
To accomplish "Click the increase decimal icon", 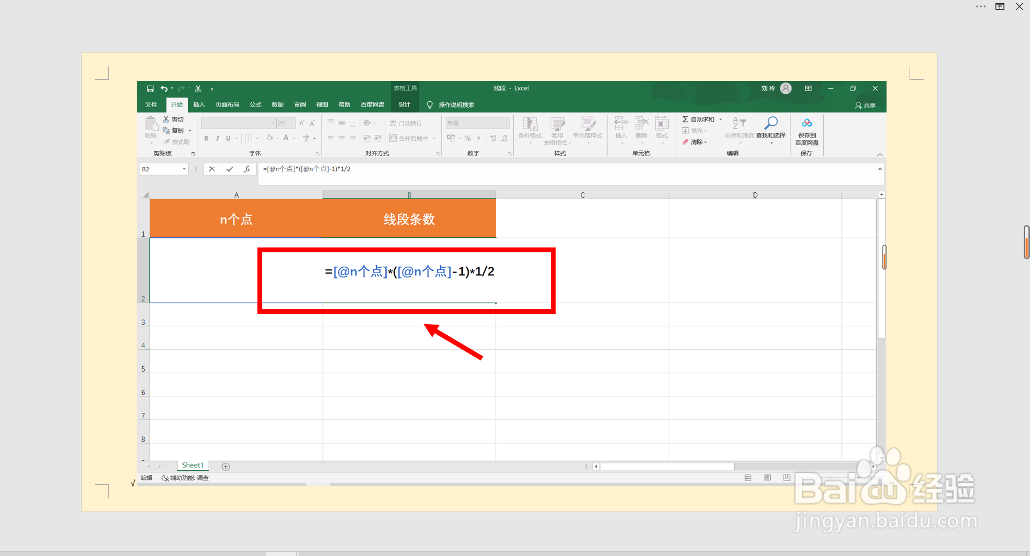I will pyautogui.click(x=493, y=138).
